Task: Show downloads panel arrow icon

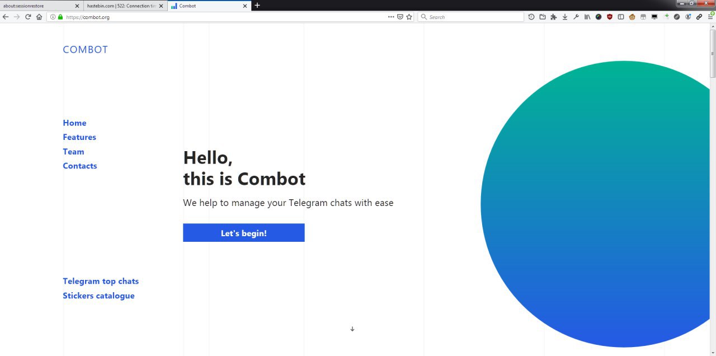Action: tap(565, 17)
